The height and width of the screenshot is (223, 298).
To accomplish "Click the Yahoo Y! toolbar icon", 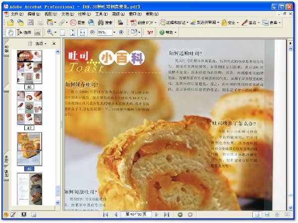I will tap(150, 32).
